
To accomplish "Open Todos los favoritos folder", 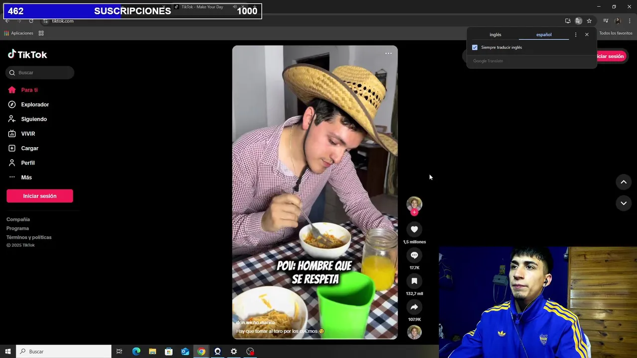I will point(616,33).
